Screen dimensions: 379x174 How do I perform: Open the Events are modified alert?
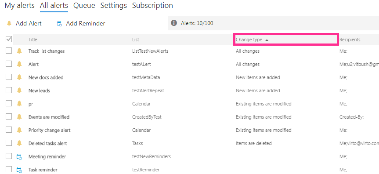[49, 117]
